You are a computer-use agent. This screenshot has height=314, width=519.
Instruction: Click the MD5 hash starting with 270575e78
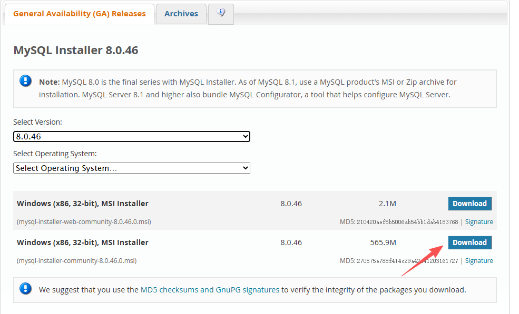click(407, 261)
